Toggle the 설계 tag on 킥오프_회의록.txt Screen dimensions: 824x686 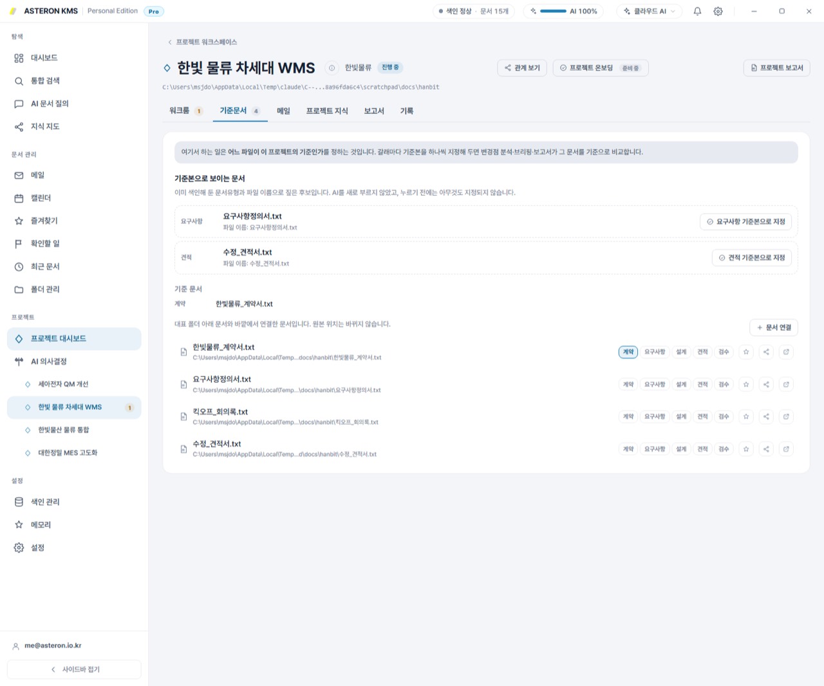[681, 416]
